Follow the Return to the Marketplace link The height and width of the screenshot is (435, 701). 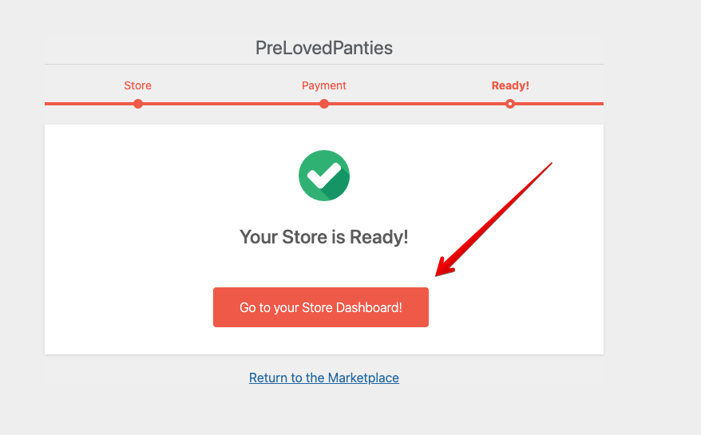coord(324,378)
